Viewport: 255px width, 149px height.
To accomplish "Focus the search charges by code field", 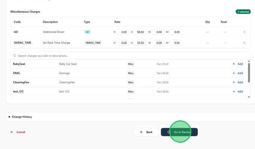I will click(131, 56).
